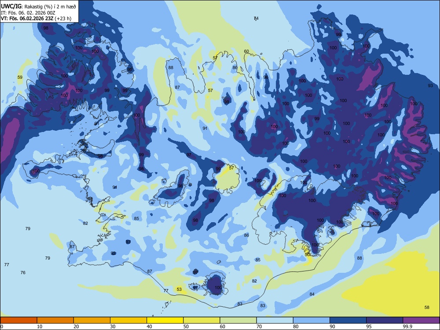
Task: Click the '58' value in the southeast corner
Action: pyautogui.click(x=427, y=307)
